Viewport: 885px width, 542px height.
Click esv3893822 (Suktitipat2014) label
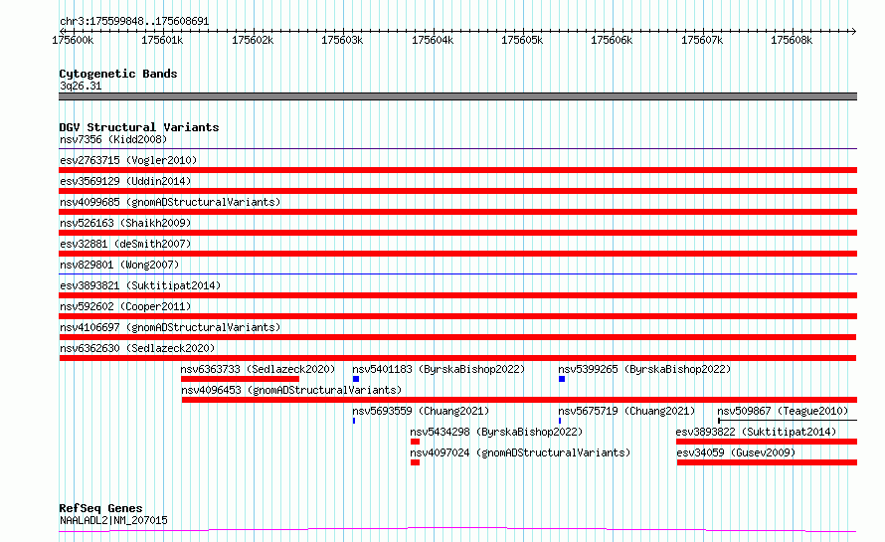(x=756, y=432)
